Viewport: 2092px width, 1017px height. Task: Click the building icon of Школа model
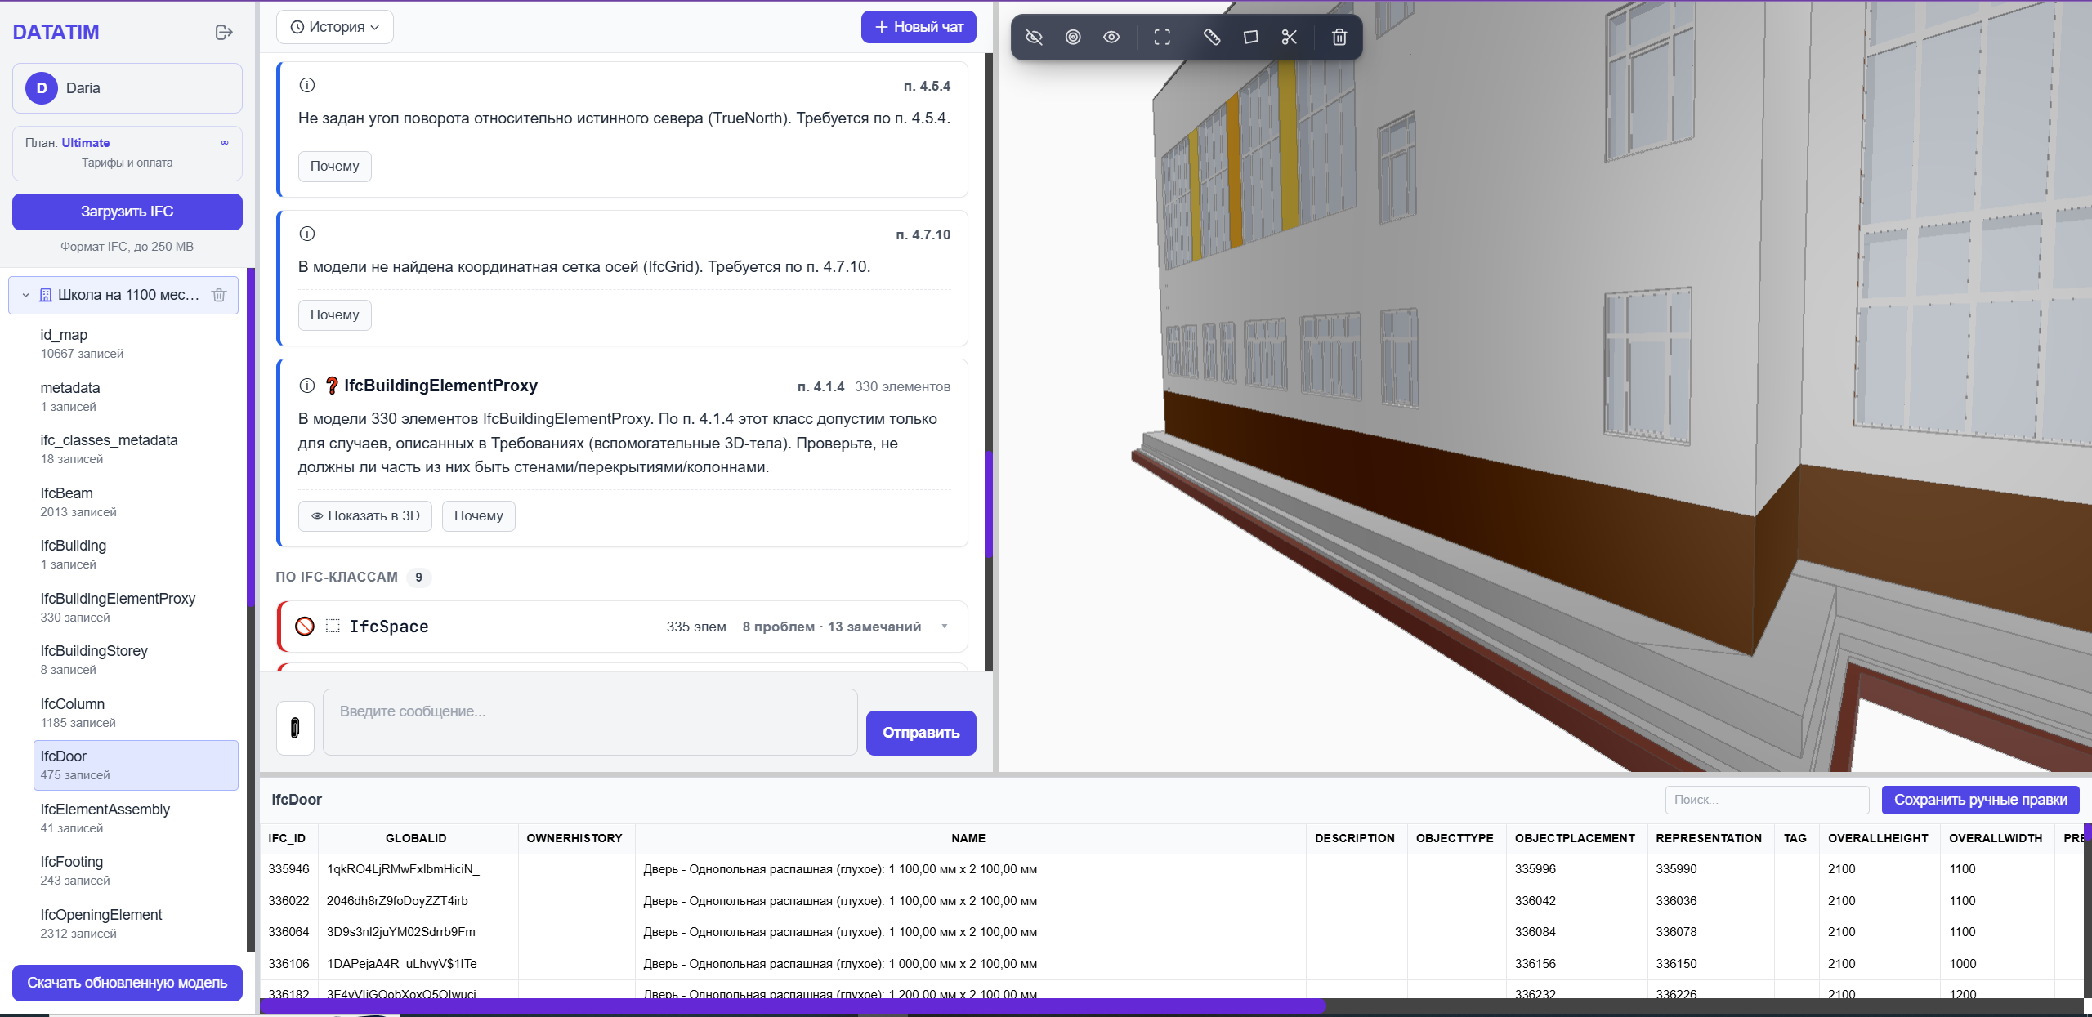tap(46, 295)
